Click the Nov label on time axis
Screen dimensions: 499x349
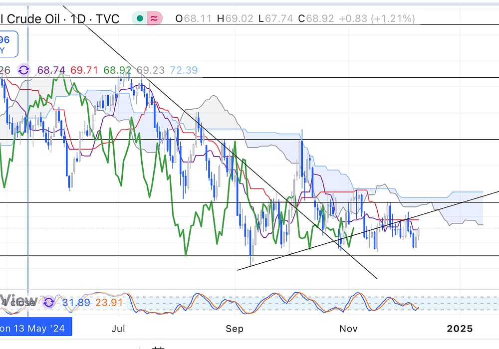click(x=348, y=328)
